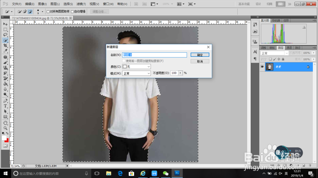
Task: Switch to 设计 workspace
Action: [258, 4]
